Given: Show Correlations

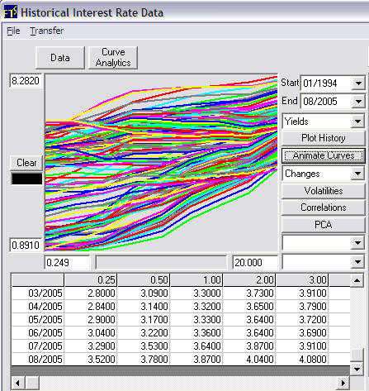Looking at the screenshot, I should click(324, 207).
